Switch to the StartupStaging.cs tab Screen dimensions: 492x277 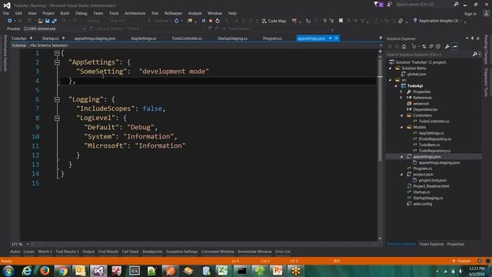click(232, 38)
